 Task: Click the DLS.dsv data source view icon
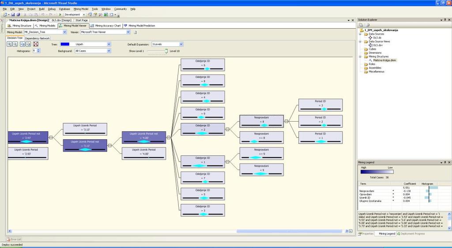[370, 45]
